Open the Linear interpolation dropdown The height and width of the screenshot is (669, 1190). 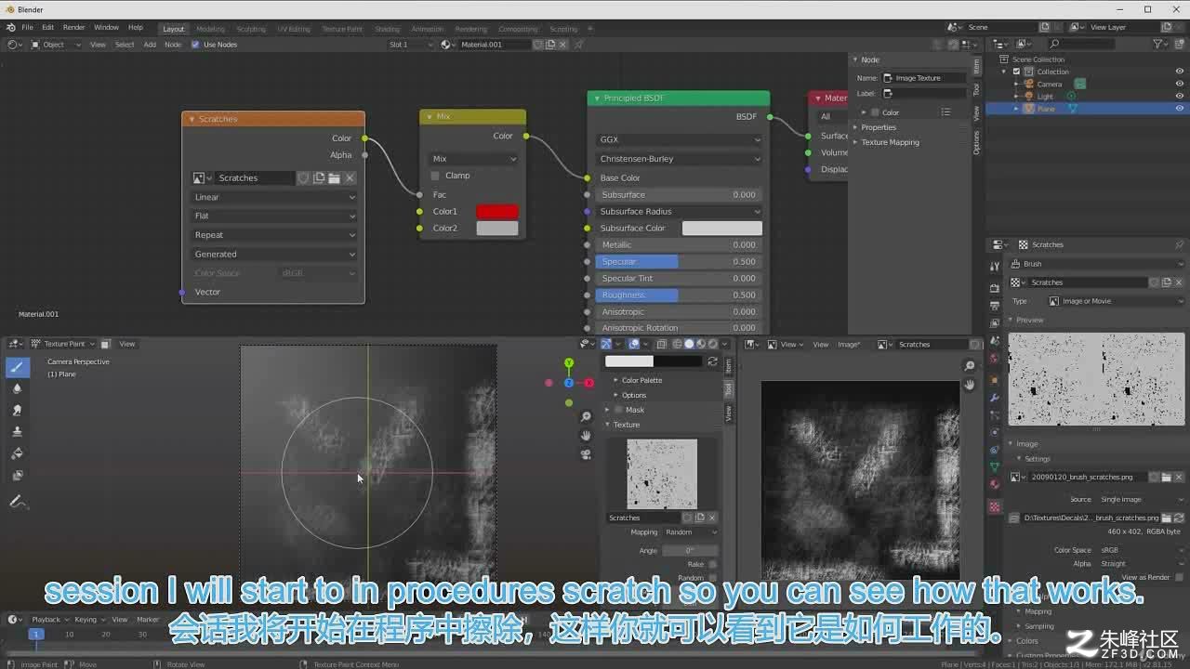pyautogui.click(x=274, y=197)
